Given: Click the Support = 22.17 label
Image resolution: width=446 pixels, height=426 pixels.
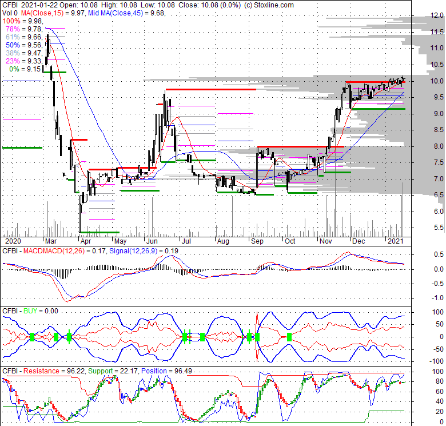Looking at the screenshot, I should [x=113, y=371].
